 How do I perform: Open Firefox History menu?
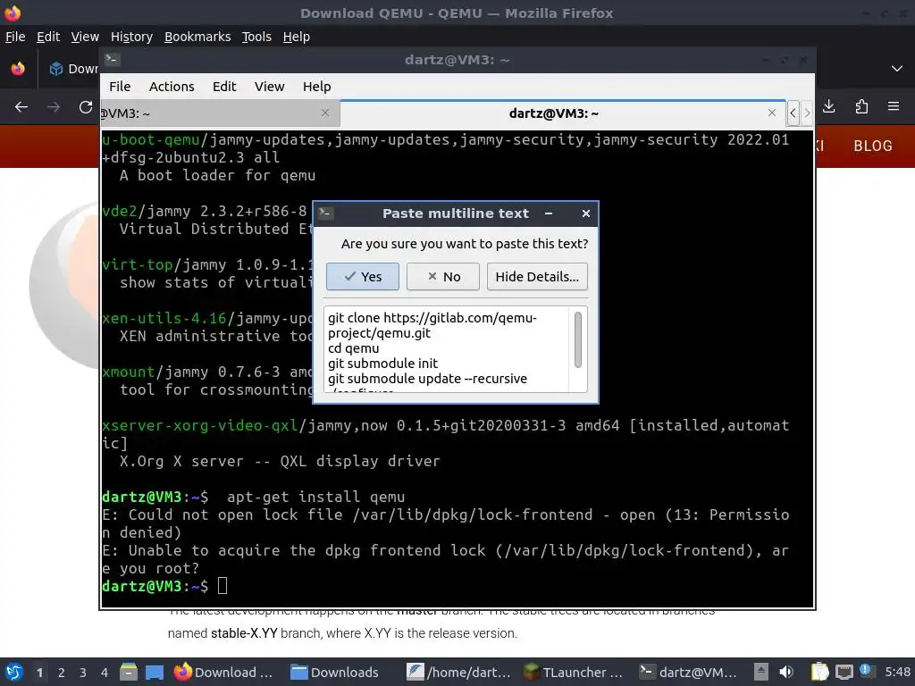131,37
